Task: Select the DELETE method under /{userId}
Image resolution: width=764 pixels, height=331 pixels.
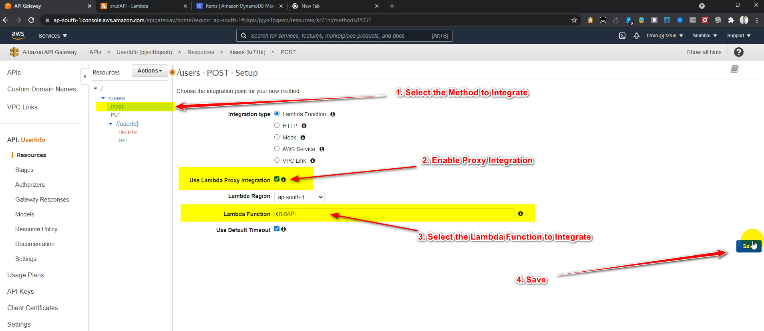Action: pyautogui.click(x=128, y=133)
